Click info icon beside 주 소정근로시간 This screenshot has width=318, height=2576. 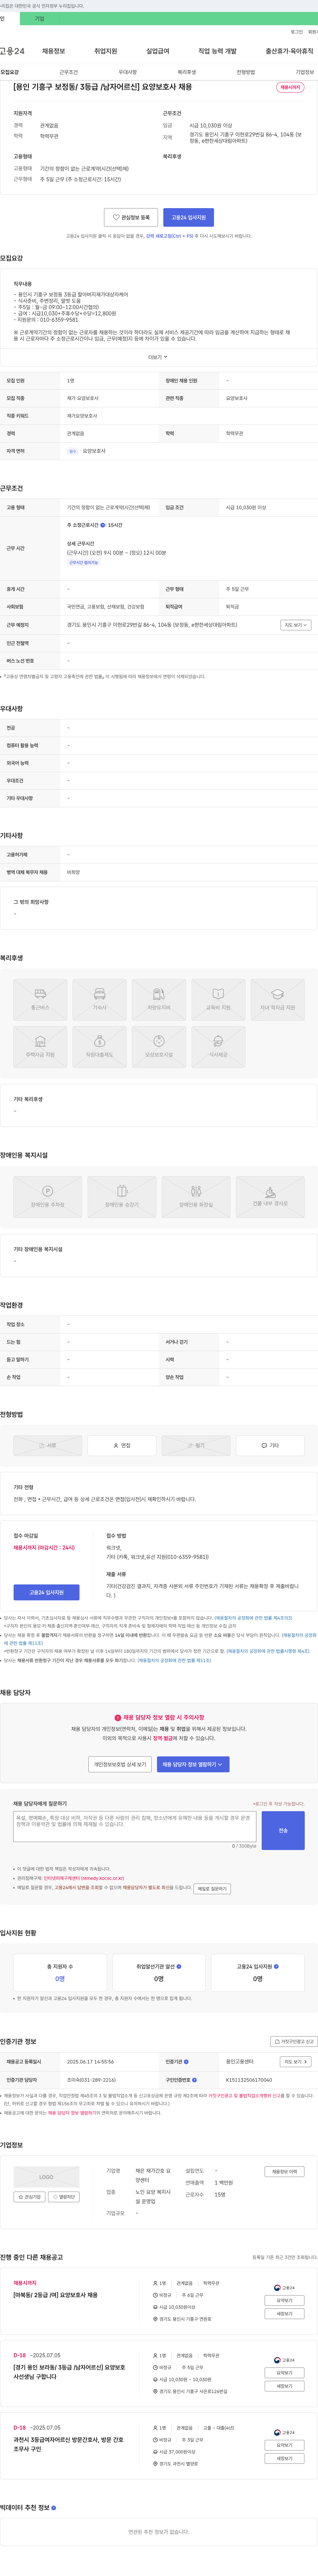click(x=103, y=525)
